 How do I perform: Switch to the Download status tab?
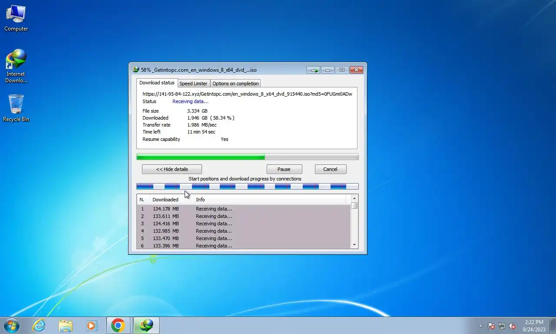click(157, 83)
